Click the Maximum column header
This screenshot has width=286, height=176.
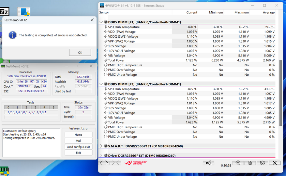click(241, 13)
